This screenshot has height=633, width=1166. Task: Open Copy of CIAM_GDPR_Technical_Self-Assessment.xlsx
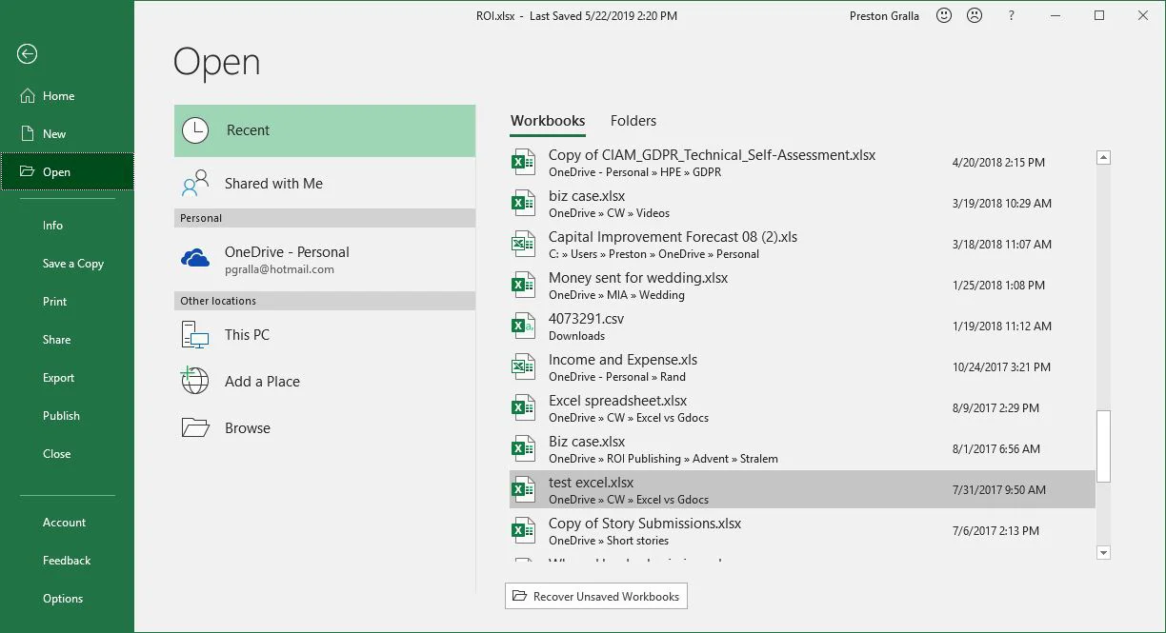click(x=802, y=162)
